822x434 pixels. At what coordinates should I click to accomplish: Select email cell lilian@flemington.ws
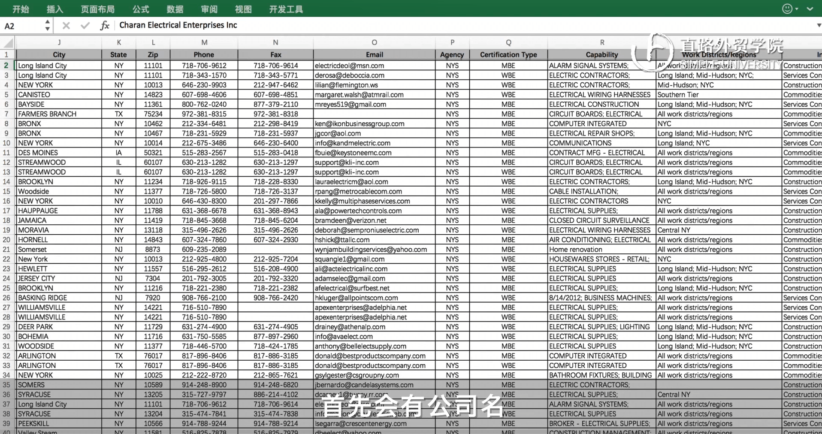[x=375, y=85]
